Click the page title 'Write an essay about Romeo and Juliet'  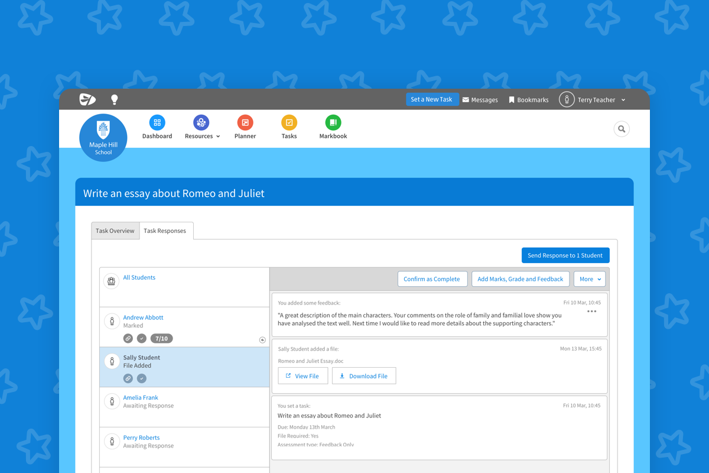174,193
